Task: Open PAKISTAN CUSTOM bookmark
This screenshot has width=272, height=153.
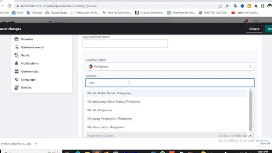Action: pyautogui.click(x=213, y=13)
